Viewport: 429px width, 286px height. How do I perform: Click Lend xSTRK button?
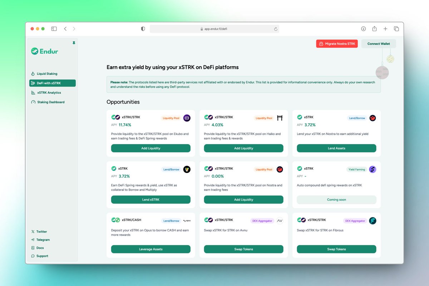click(x=151, y=200)
